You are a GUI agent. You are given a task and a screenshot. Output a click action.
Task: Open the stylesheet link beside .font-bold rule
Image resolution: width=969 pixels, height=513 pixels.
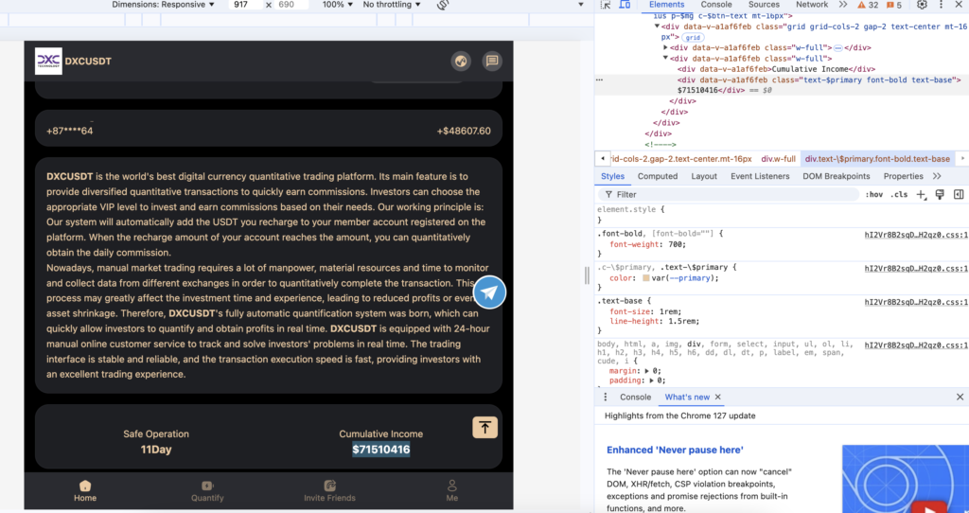pyautogui.click(x=916, y=234)
